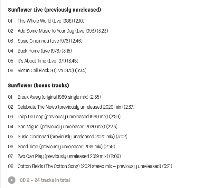Expand the CD 2 – 24 tracks section
The width and height of the screenshot is (199, 188).
point(45,180)
